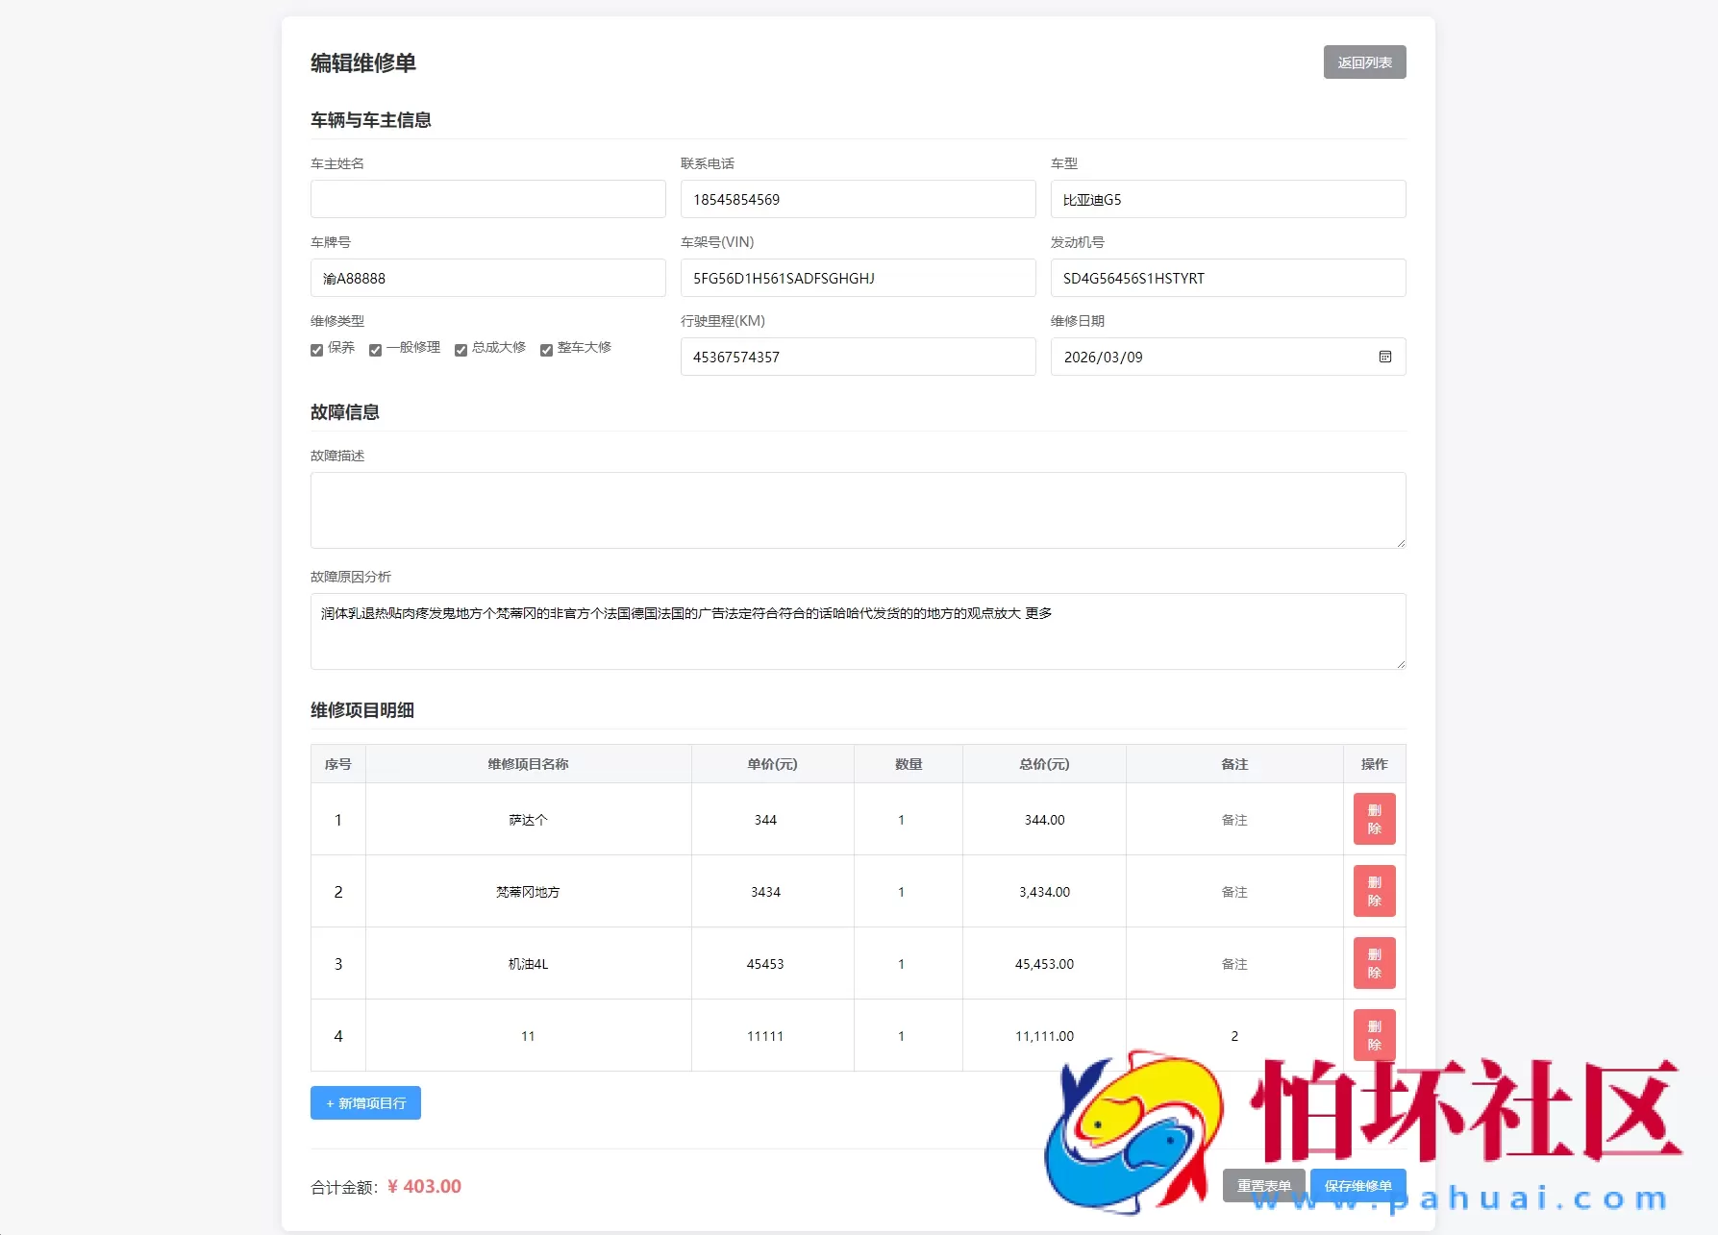
Task: Delete repair item row number 4
Action: point(1374,1035)
